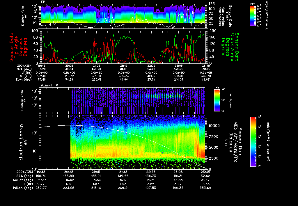Click the '7500' distance axis tick
The image size is (298, 206).
(213, 137)
